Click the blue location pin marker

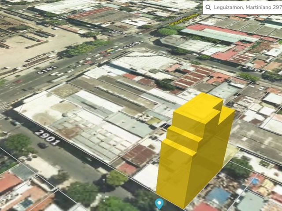pyautogui.click(x=159, y=204)
